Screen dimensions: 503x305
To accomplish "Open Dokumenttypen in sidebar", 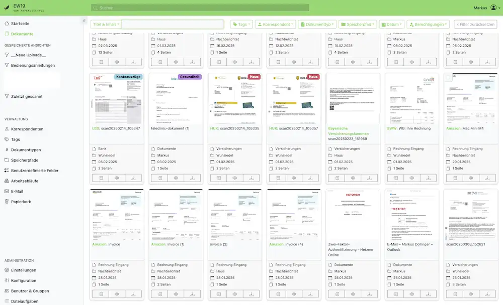I will click(x=26, y=150).
